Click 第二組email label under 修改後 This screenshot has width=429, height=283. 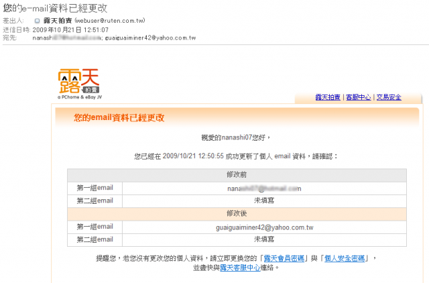95,240
